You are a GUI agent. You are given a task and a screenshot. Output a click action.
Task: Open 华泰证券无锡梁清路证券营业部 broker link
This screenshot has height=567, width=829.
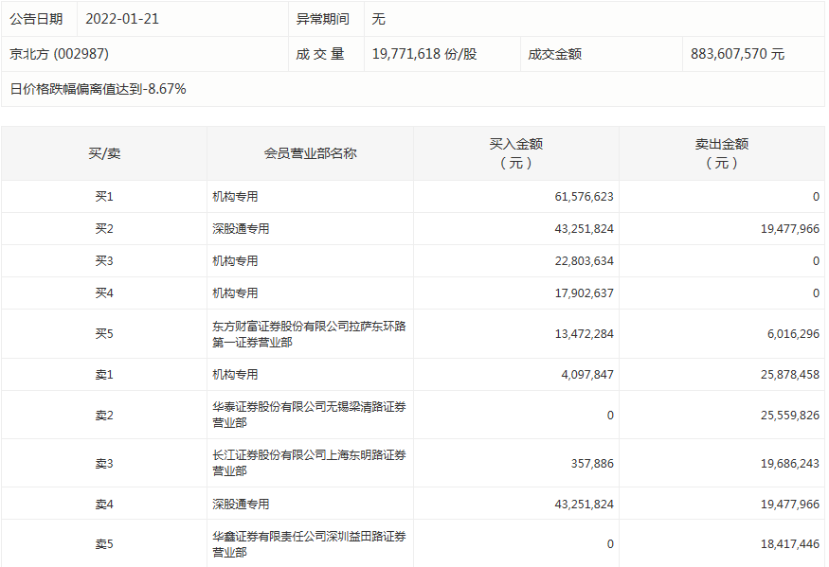pyautogui.click(x=309, y=415)
